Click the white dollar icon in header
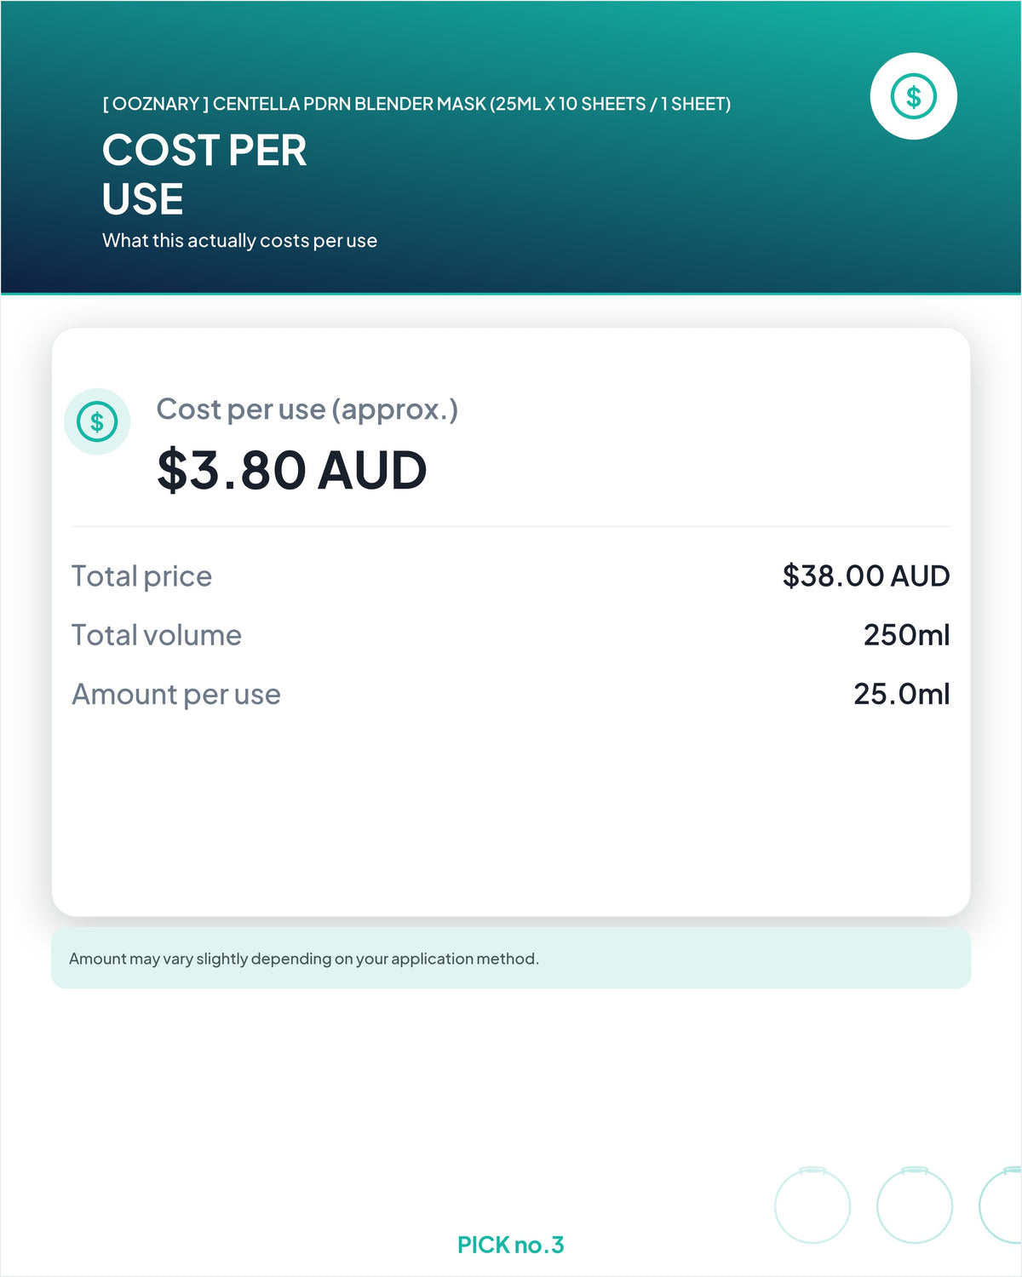 tap(914, 96)
